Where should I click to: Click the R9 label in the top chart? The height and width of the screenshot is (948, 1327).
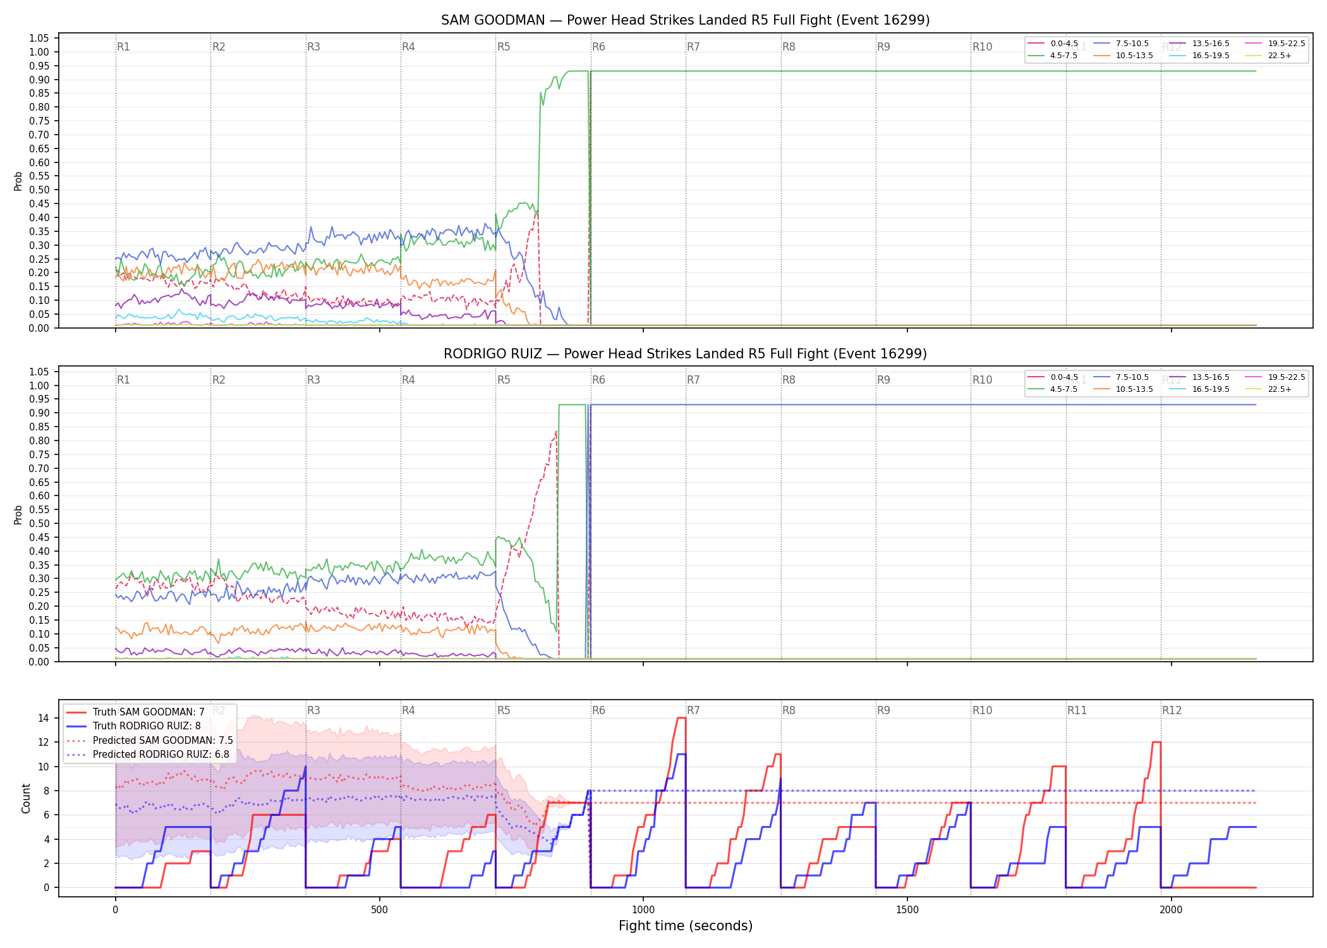(x=883, y=47)
